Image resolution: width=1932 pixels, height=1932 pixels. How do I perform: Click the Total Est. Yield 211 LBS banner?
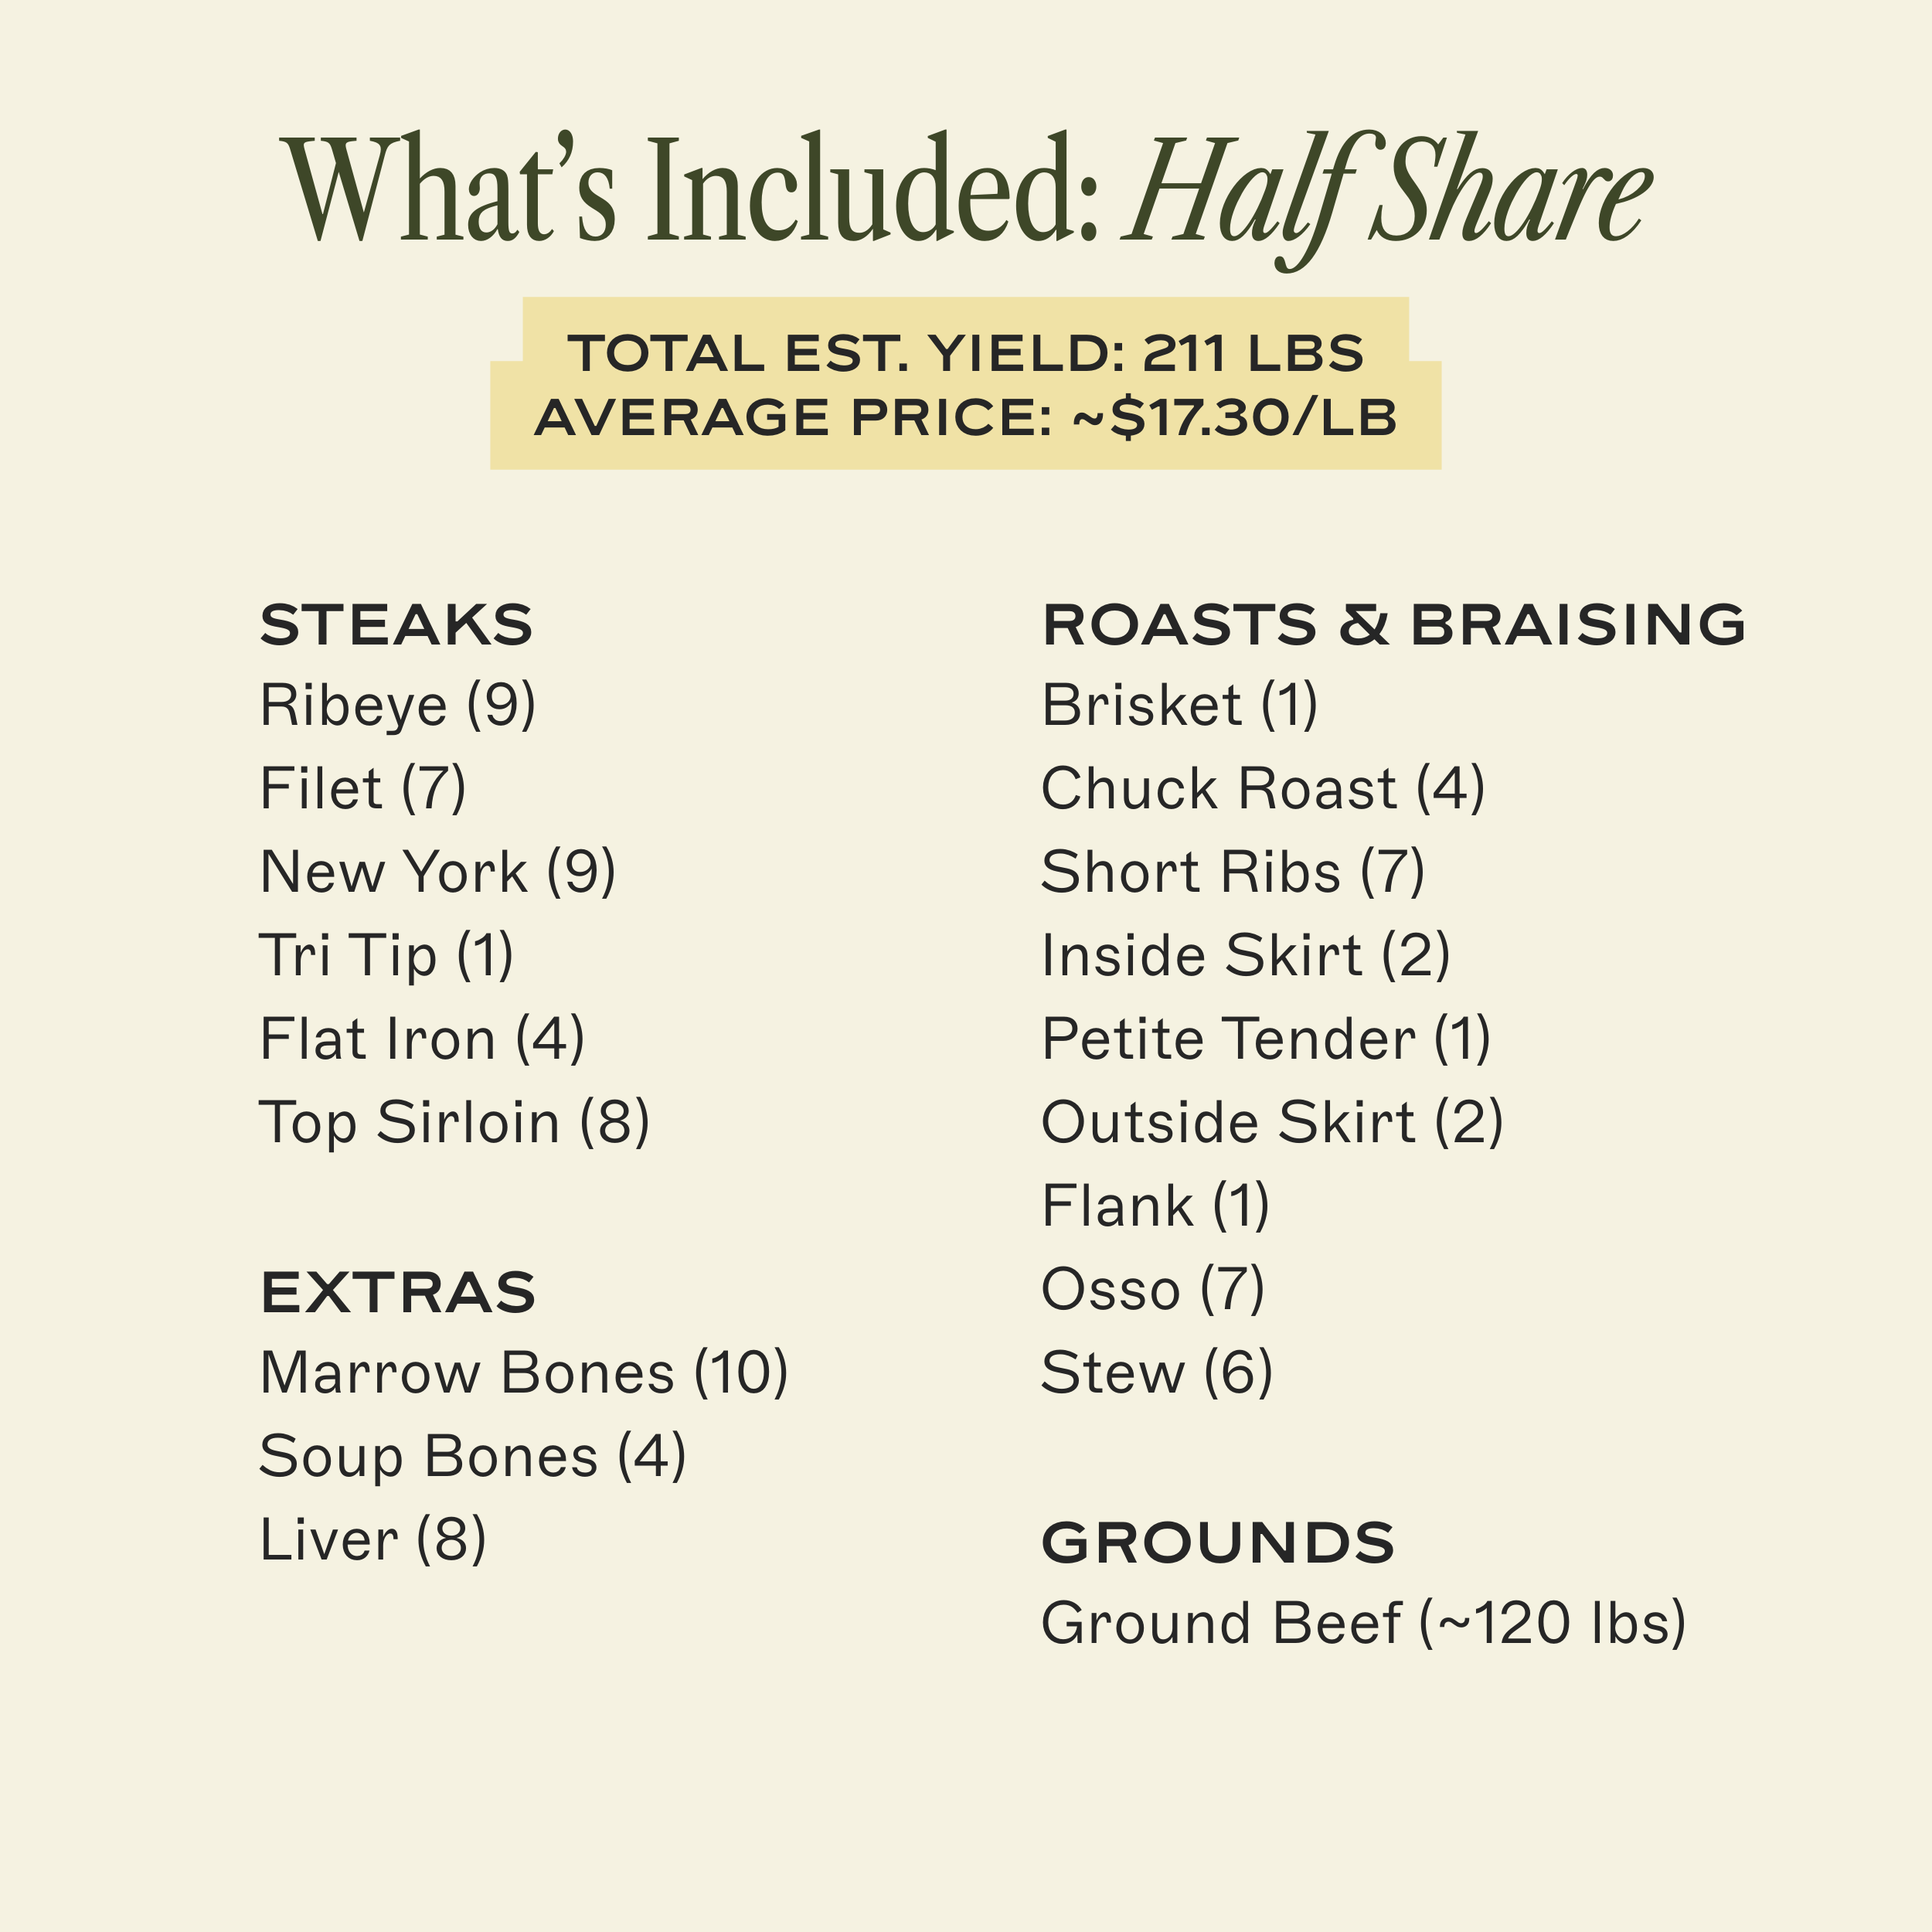pos(966,353)
